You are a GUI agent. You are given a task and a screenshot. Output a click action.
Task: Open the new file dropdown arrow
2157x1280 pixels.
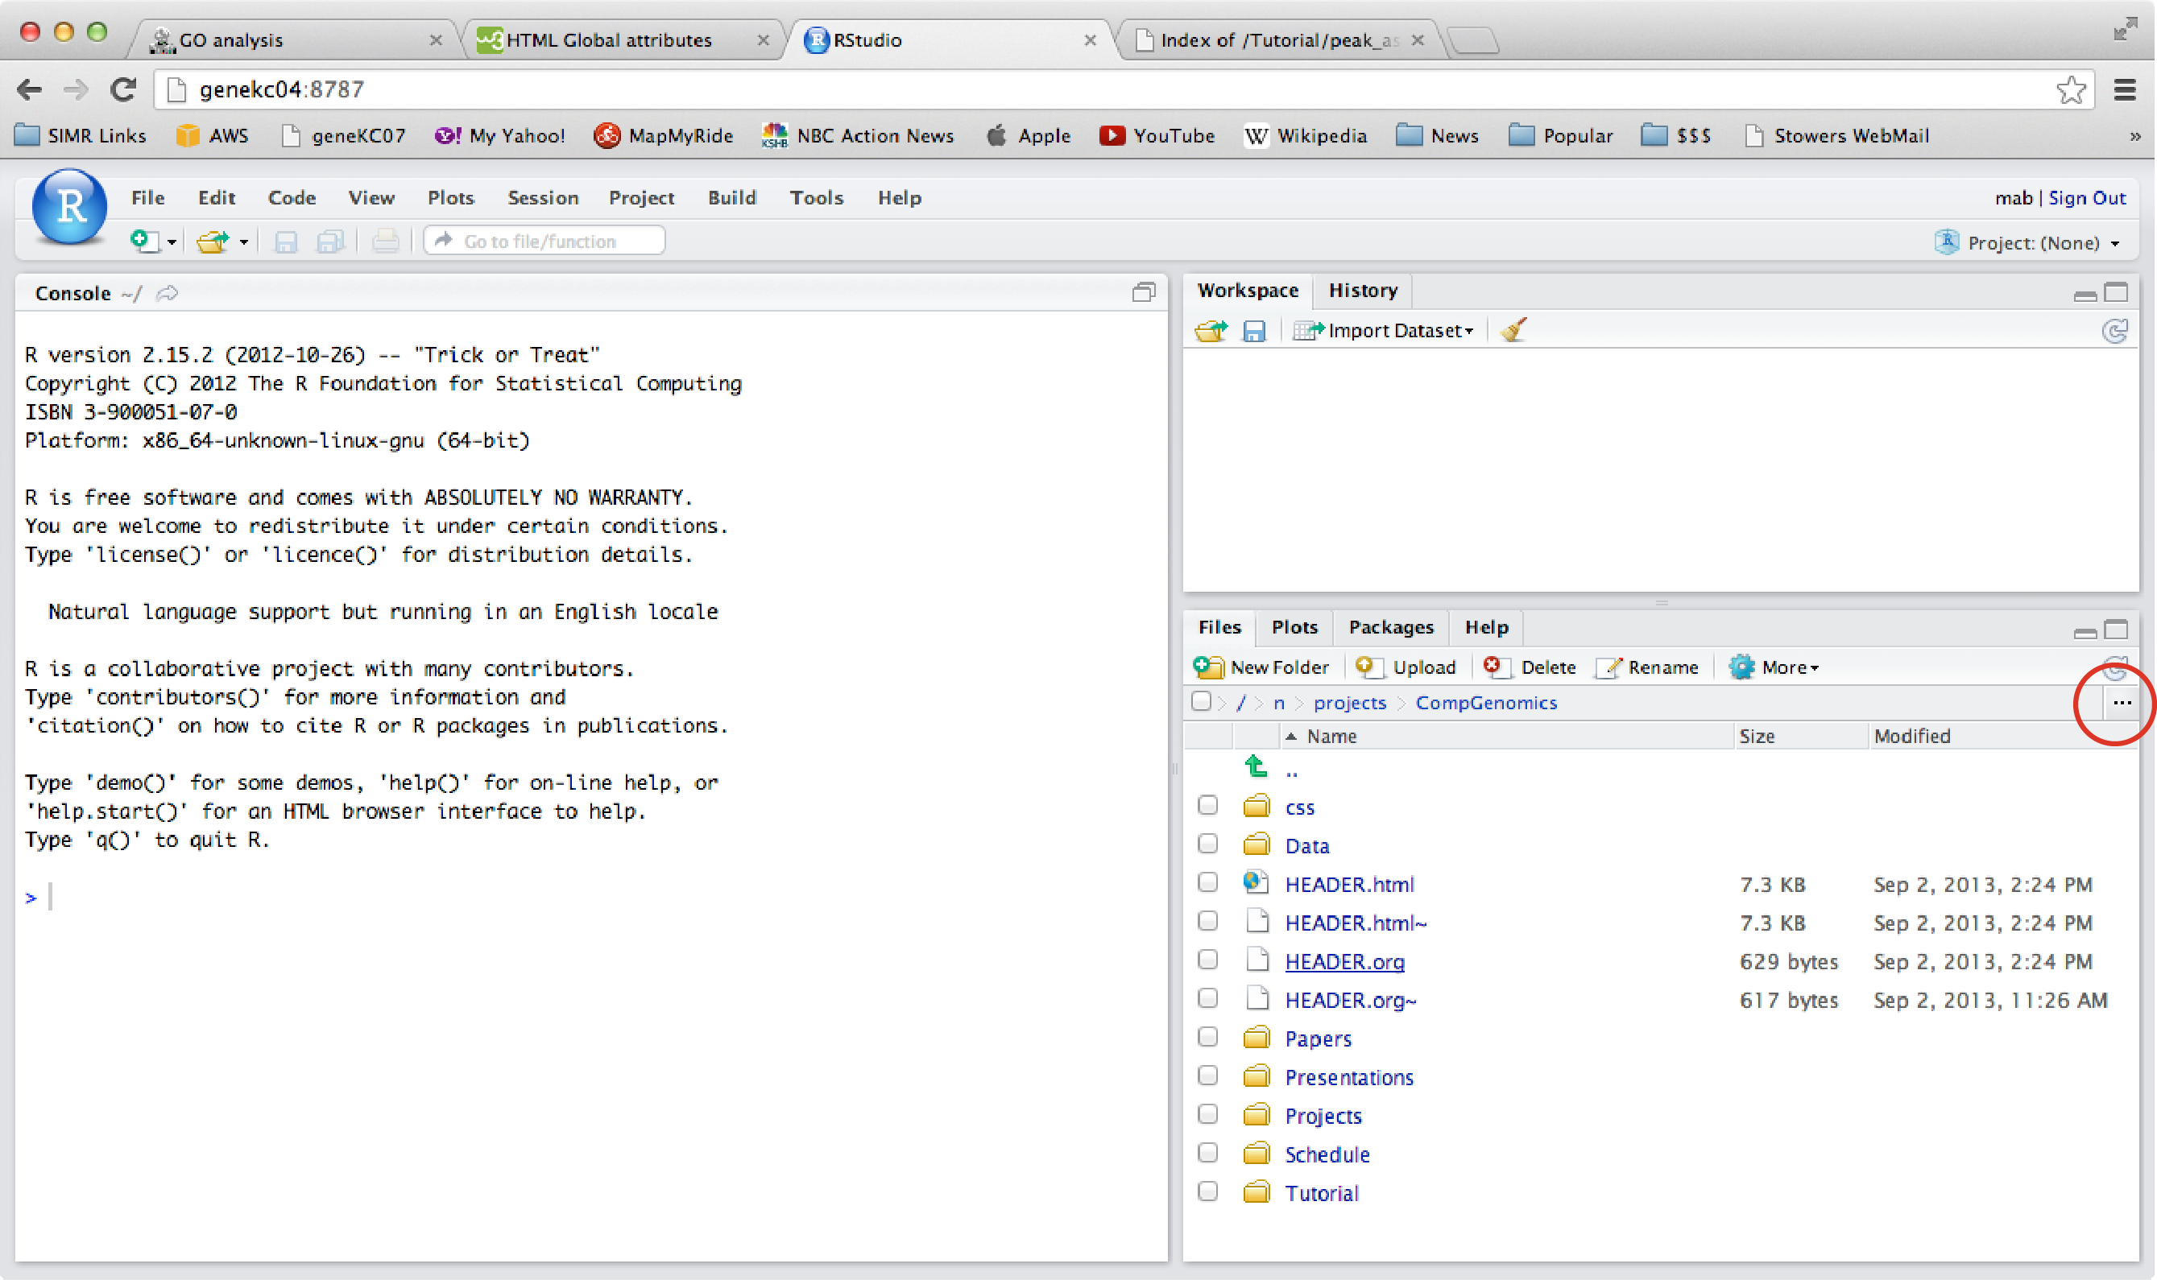pos(172,242)
